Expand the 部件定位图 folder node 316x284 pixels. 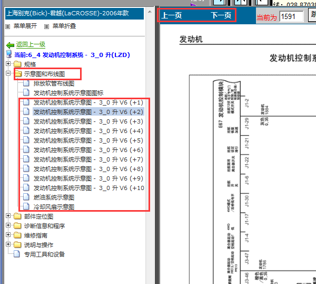pos(8,216)
